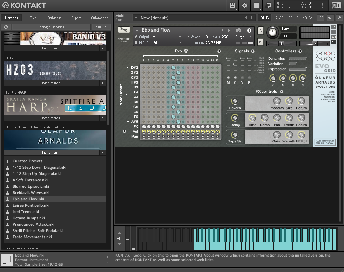Select next multi with rack right arrow

coord(252,18)
